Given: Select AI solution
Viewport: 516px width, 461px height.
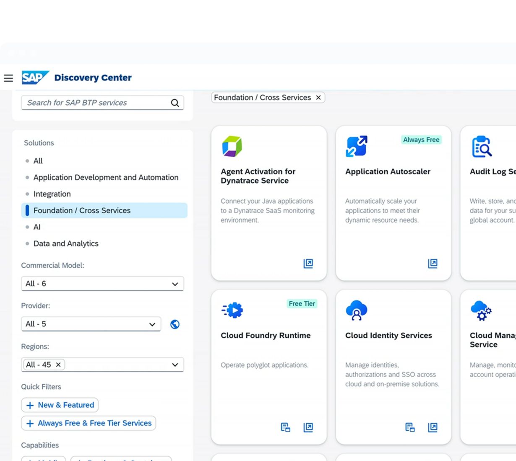Looking at the screenshot, I should (x=37, y=227).
